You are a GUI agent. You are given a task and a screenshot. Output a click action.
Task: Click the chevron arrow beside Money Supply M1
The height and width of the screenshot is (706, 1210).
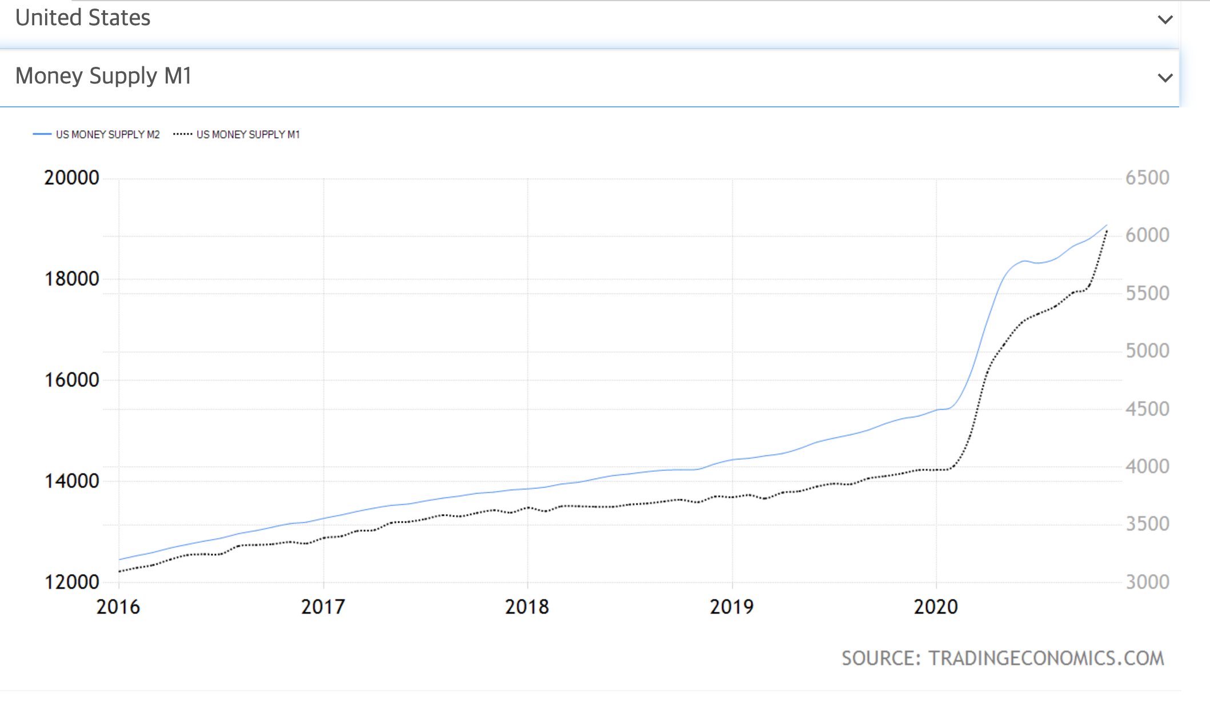tap(1165, 78)
